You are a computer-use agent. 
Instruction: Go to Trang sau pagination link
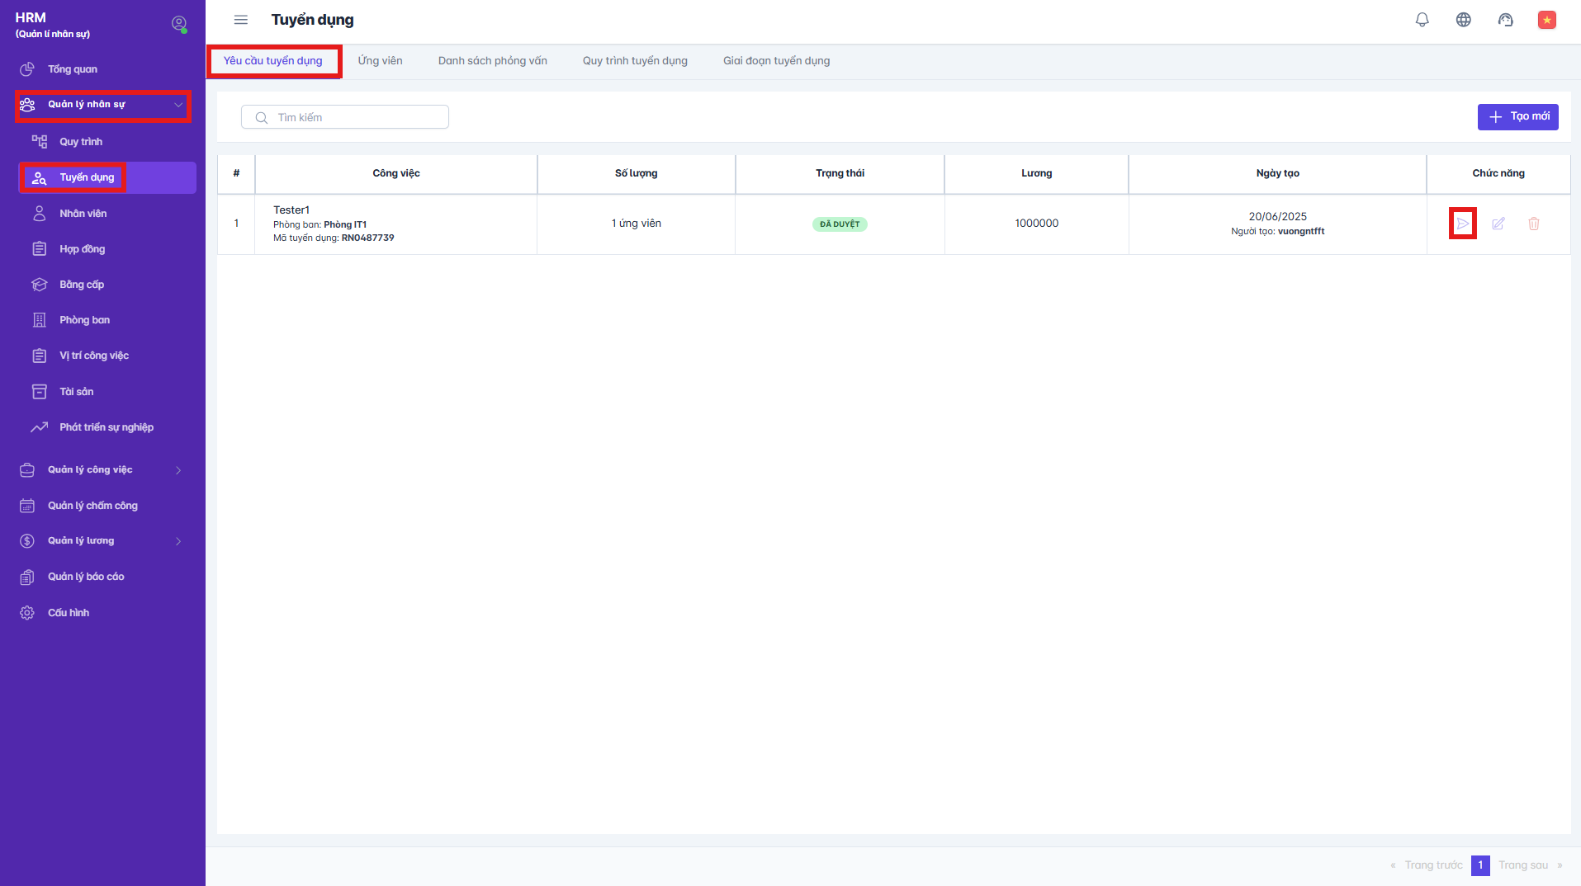pyautogui.click(x=1523, y=865)
